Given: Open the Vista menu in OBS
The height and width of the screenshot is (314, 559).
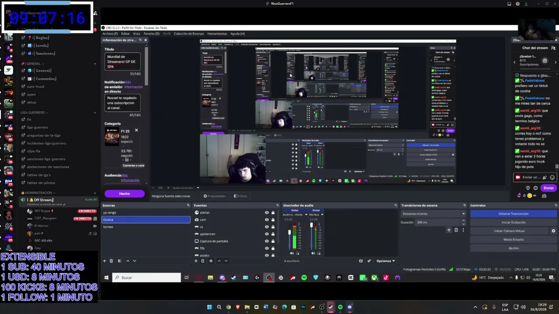Looking at the screenshot, I should pos(137,34).
